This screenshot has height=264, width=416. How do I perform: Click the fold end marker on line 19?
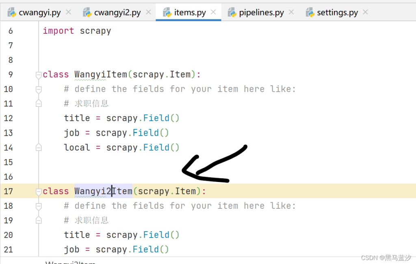pos(39,220)
